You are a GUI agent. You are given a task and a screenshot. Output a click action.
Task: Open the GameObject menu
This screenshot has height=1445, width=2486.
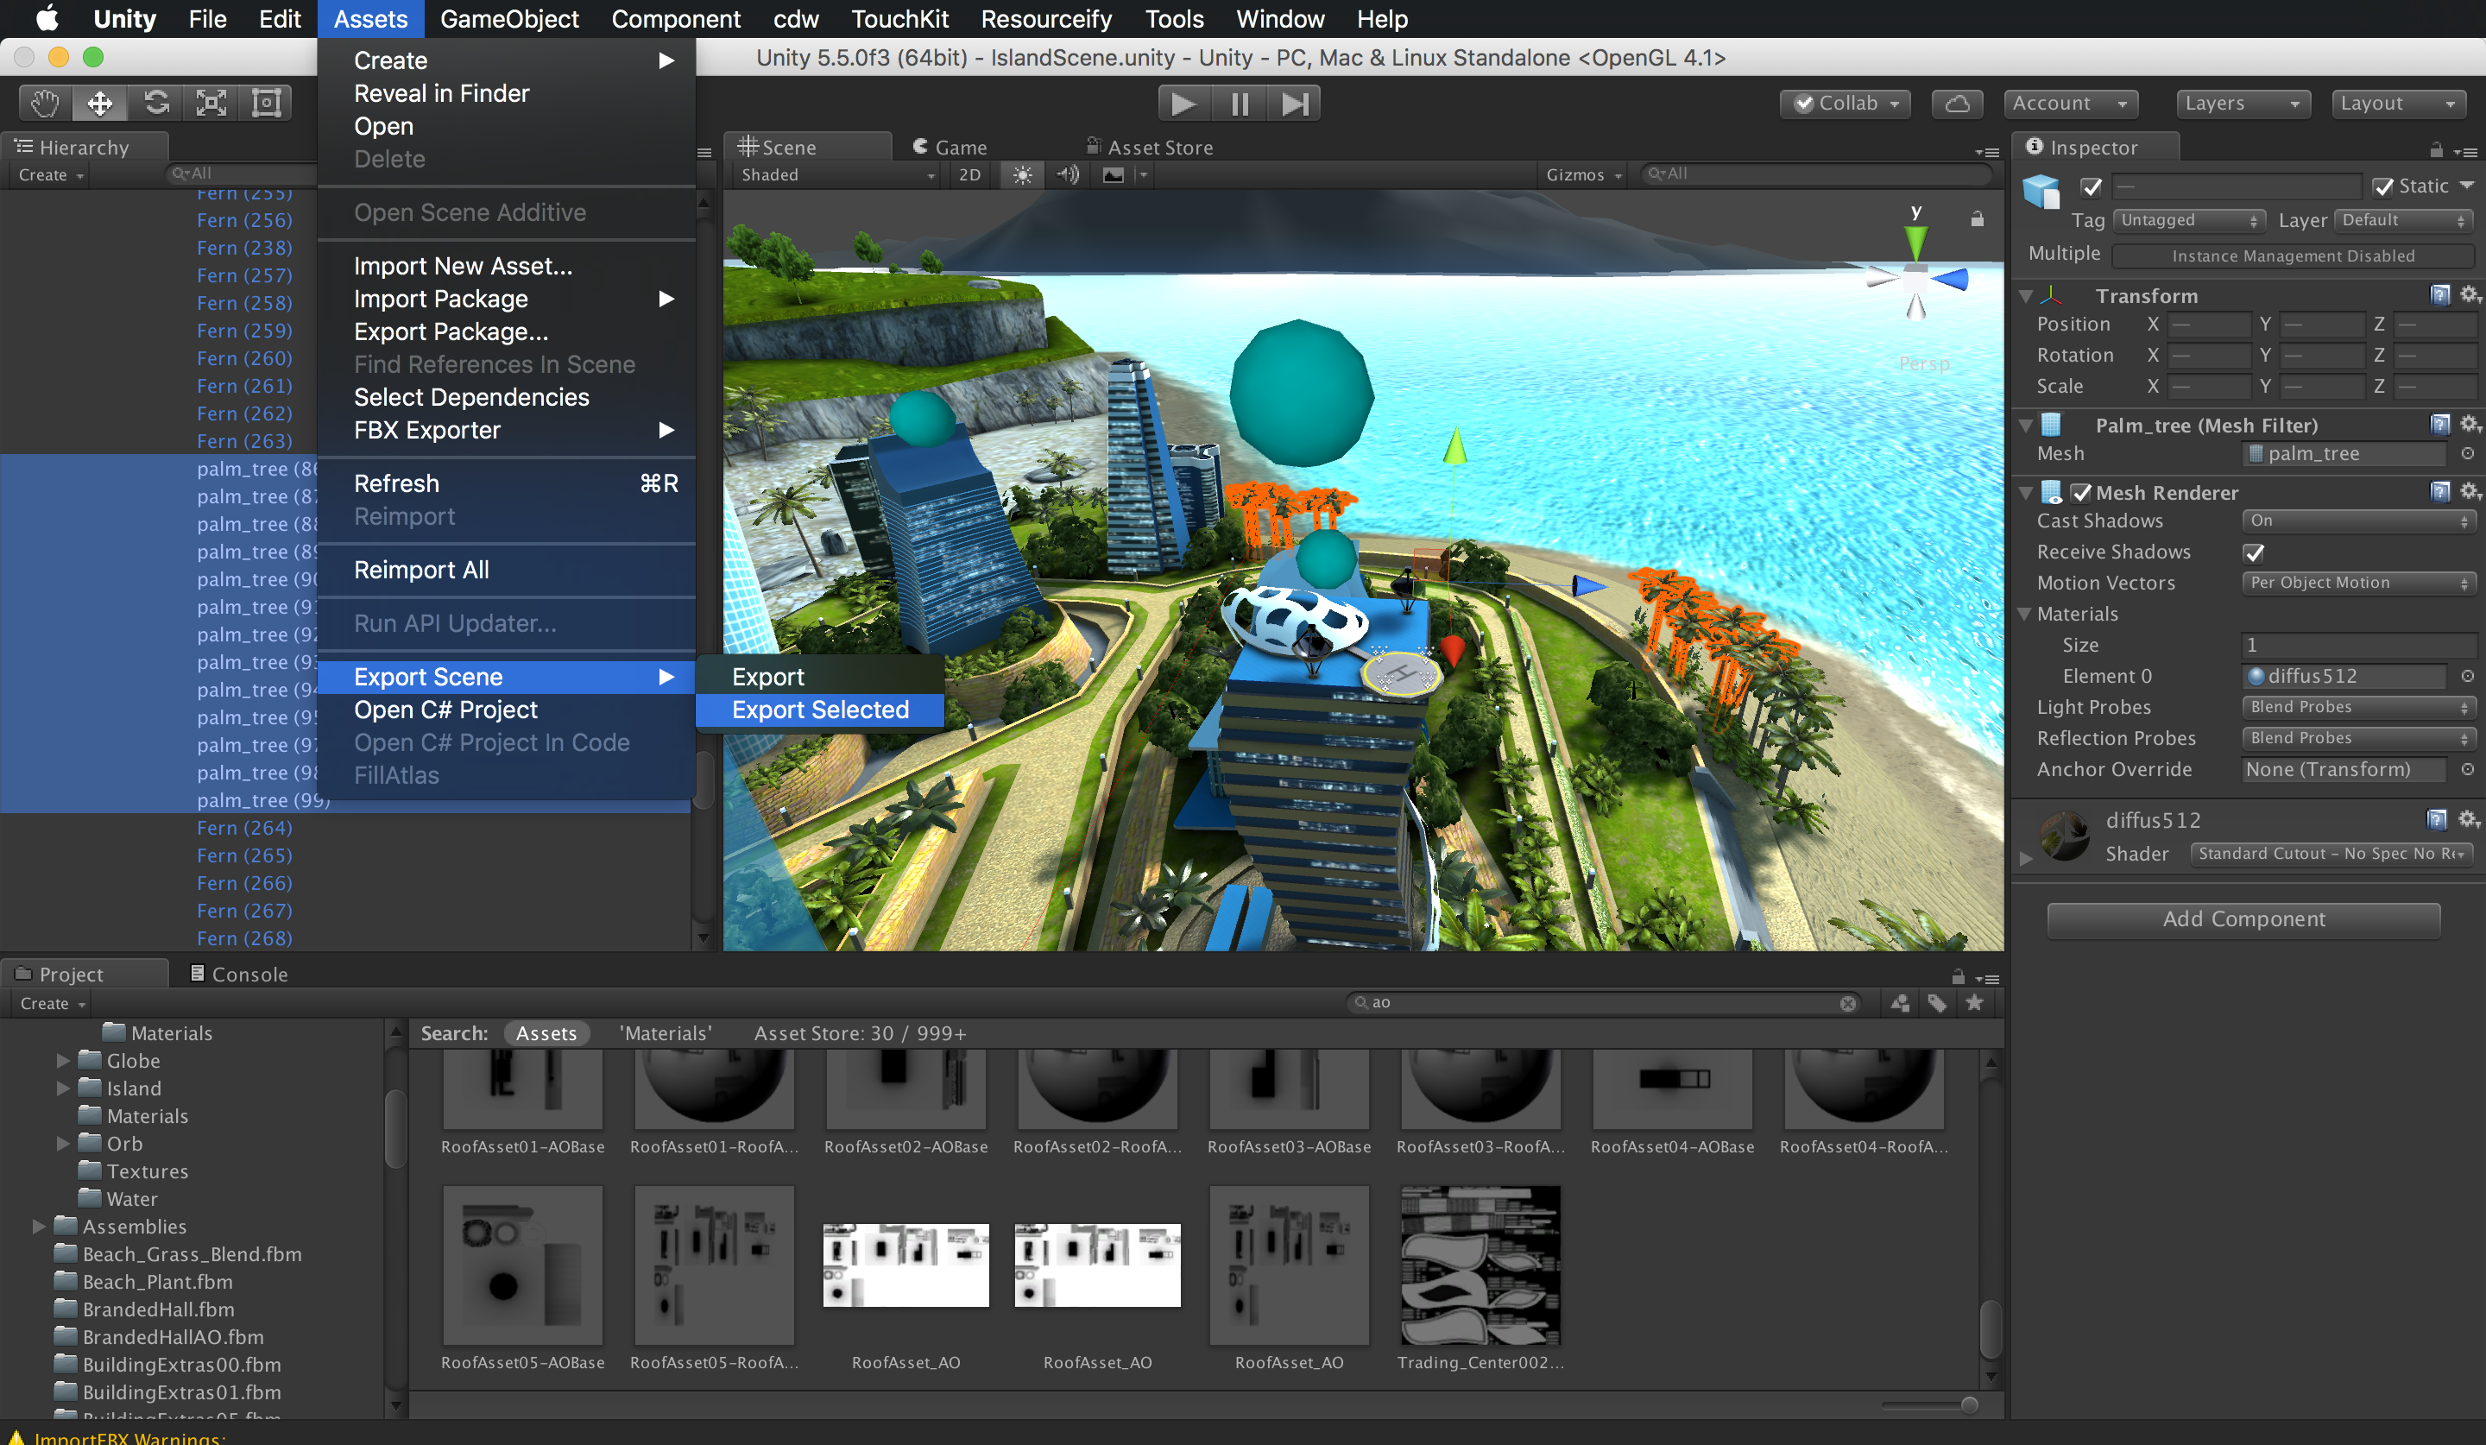[x=509, y=19]
